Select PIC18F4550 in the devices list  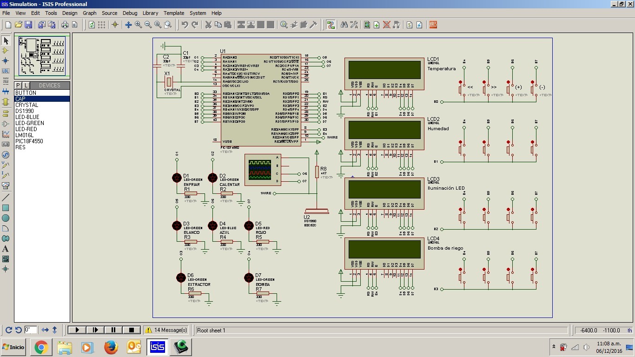(x=29, y=141)
